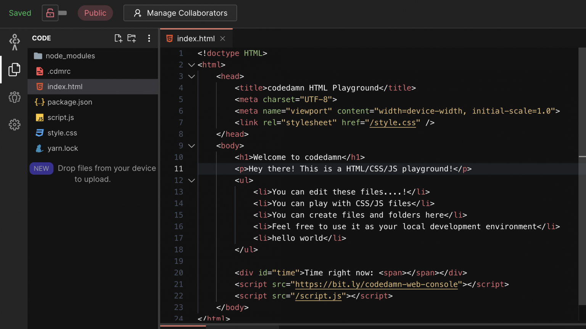
Task: Collapse the ul element on line 12
Action: pos(192,180)
